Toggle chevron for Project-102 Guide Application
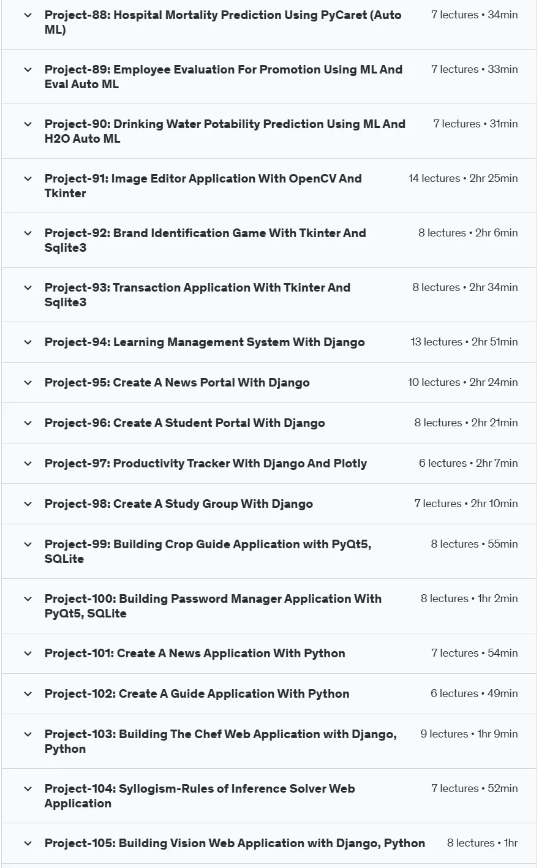This screenshot has height=868, width=539. click(x=28, y=694)
